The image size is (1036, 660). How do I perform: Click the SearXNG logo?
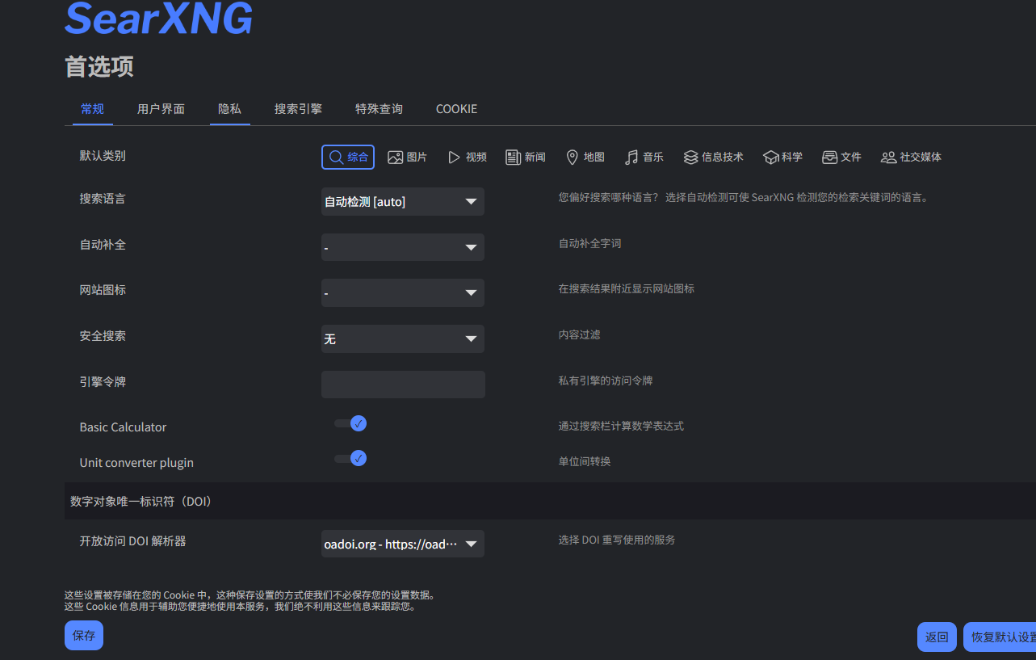158,18
